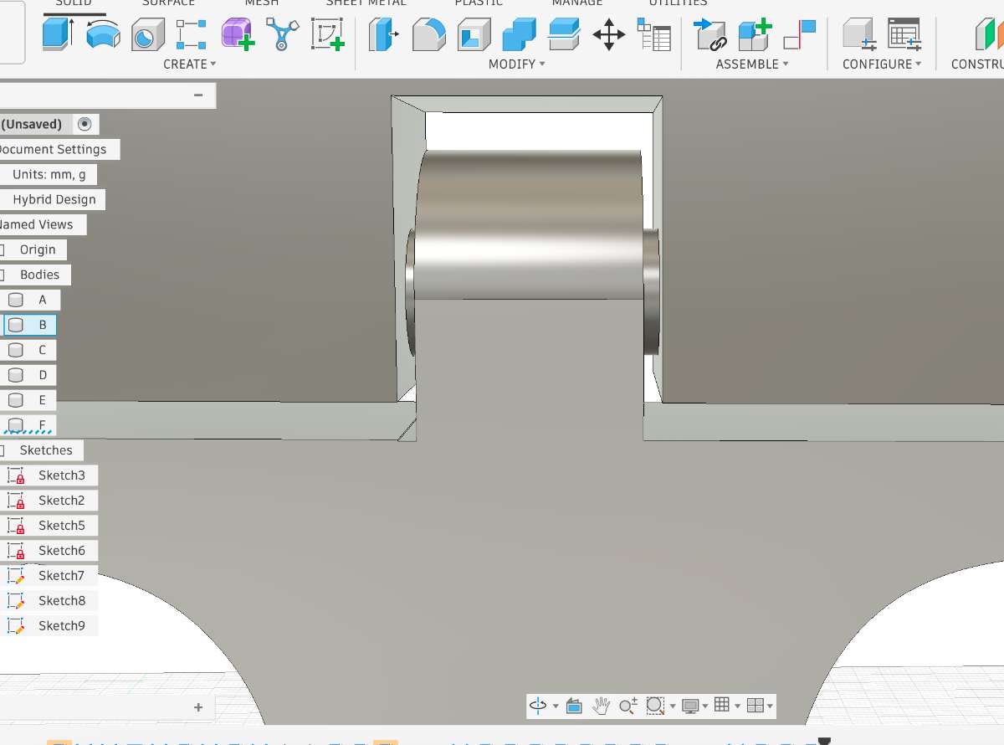This screenshot has height=745, width=1004.
Task: Activate the Pan hand tool
Action: (x=601, y=706)
